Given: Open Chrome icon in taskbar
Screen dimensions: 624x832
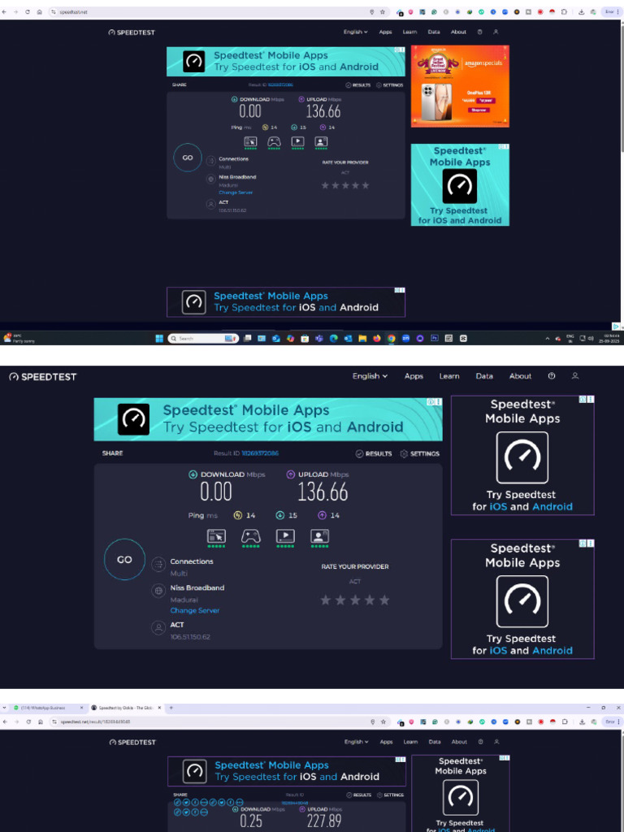Looking at the screenshot, I should click(391, 338).
